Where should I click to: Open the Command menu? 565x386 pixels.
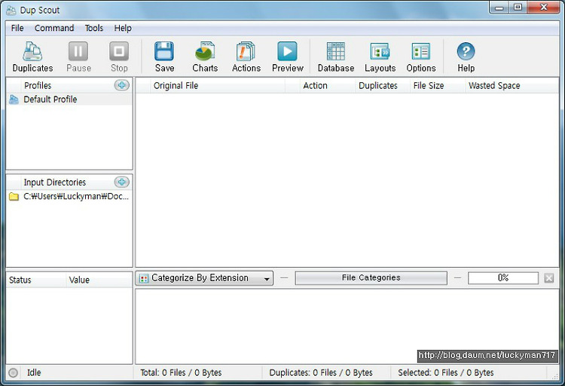point(54,28)
